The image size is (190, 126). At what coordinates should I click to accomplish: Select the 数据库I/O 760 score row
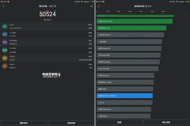51,68
